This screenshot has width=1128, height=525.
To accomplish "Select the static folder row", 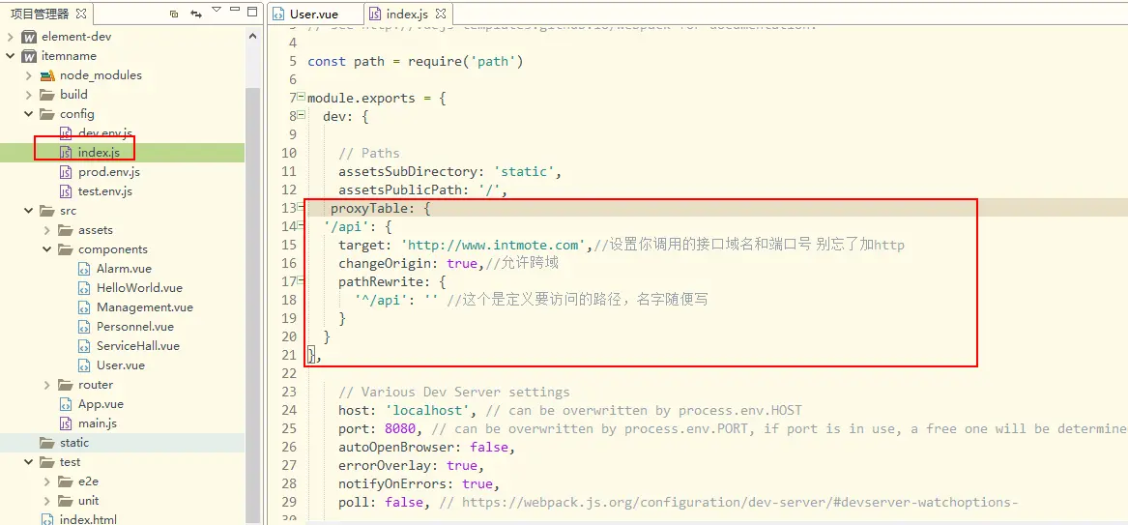I will coord(123,443).
